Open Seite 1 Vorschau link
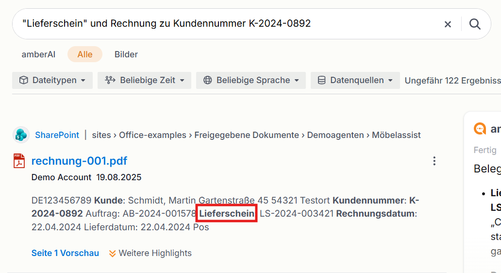The image size is (501, 273). (x=65, y=253)
